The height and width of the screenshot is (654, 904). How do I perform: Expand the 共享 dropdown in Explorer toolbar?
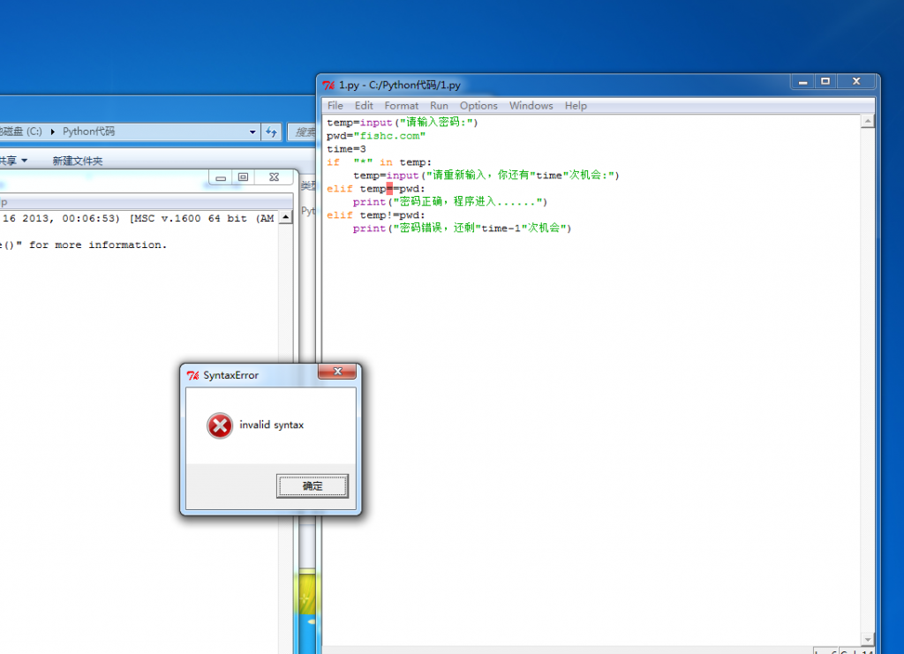coord(25,161)
